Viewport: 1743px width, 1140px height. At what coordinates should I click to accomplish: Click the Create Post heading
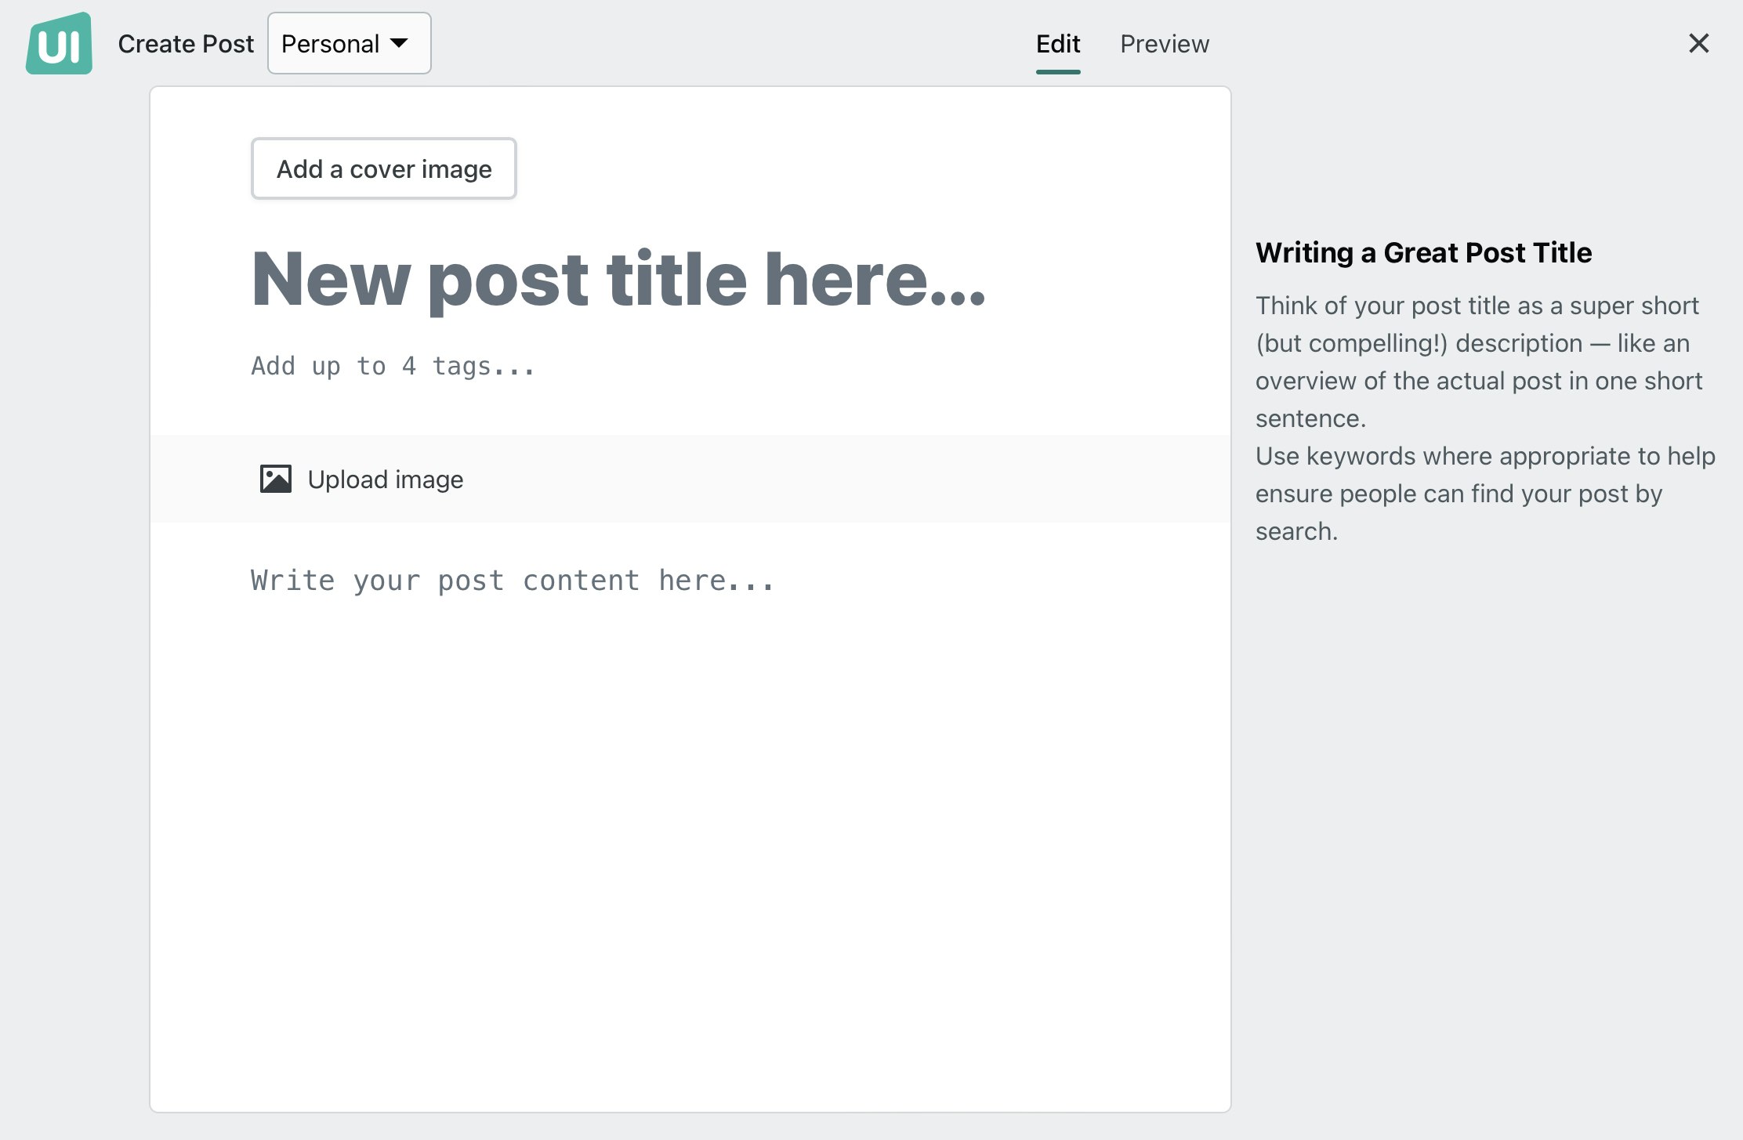tap(187, 43)
